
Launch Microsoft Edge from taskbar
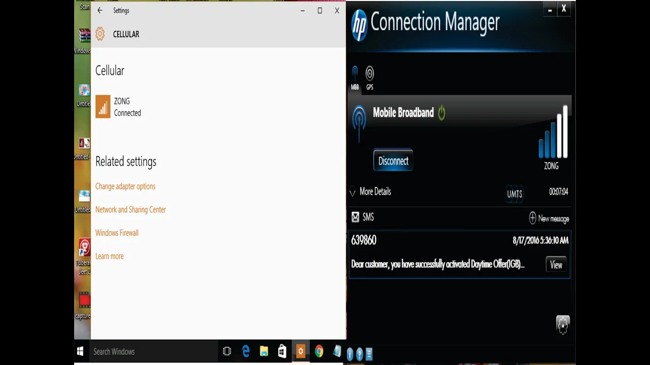pyautogui.click(x=246, y=351)
